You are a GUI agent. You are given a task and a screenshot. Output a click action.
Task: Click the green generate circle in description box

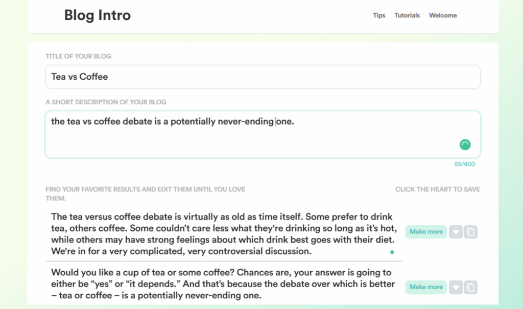tap(465, 145)
